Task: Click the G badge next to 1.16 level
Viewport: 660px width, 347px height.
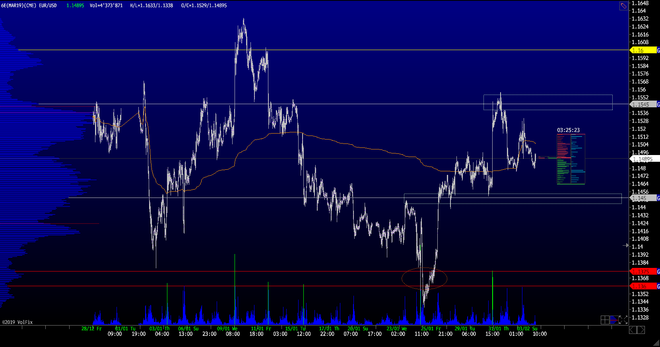Action: [x=658, y=50]
